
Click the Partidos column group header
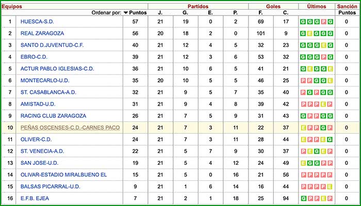point(198,6)
